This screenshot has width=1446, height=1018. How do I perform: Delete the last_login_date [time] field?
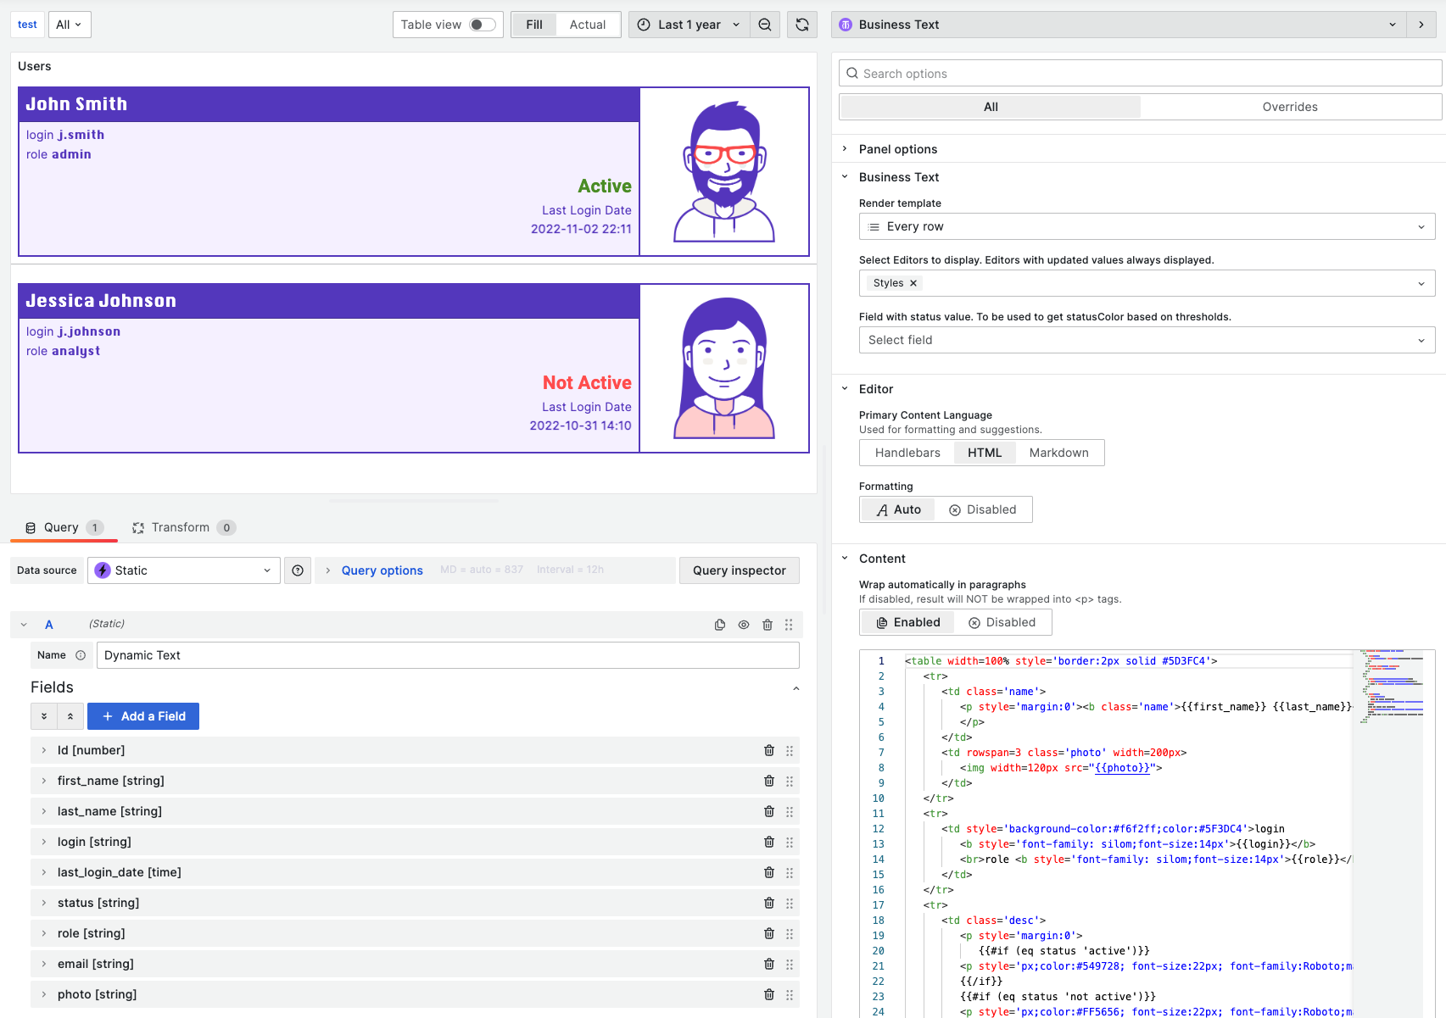(x=769, y=872)
